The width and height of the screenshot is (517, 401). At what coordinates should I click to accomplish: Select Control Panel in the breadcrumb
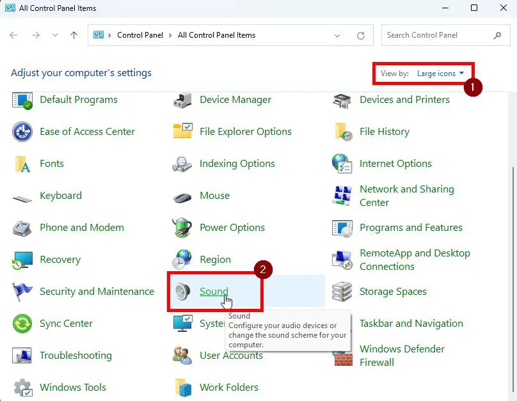(140, 35)
